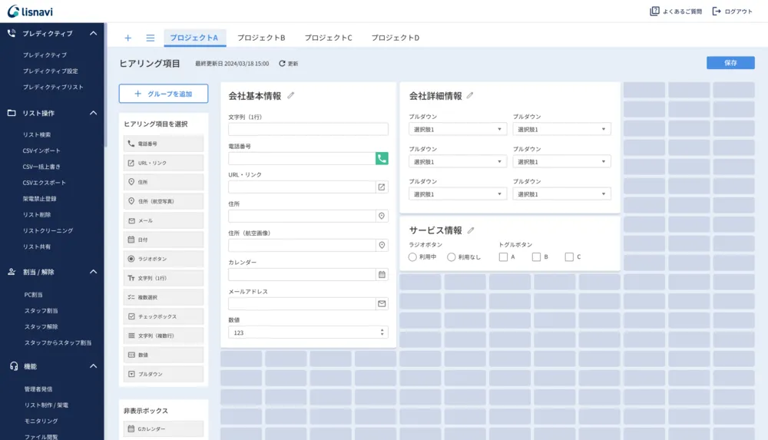Select 文字列（1行） hearing item in list

tap(164, 278)
